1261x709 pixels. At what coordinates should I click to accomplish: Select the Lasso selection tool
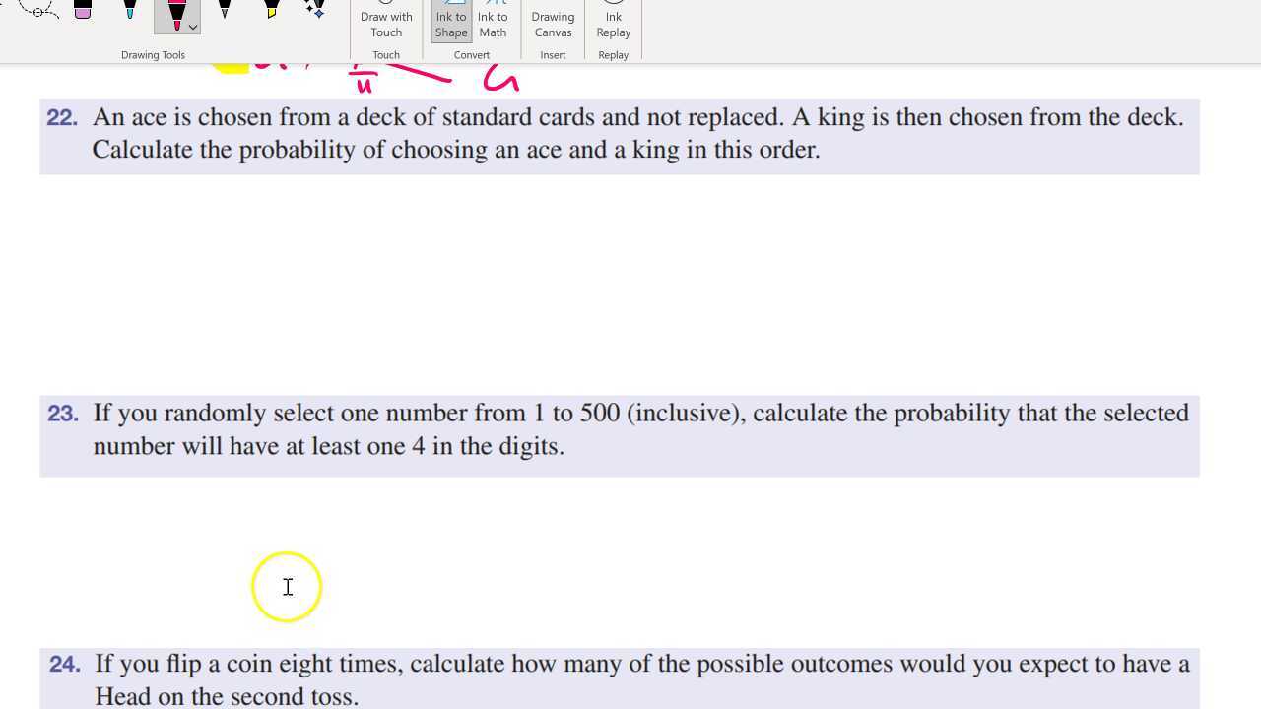(37, 10)
